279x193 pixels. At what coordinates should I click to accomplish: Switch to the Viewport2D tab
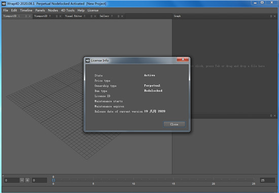tap(41, 16)
